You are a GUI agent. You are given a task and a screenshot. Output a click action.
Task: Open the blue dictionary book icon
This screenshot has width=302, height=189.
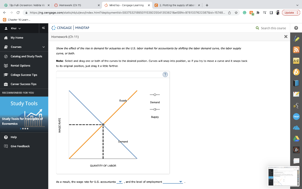pyautogui.click(x=296, y=83)
